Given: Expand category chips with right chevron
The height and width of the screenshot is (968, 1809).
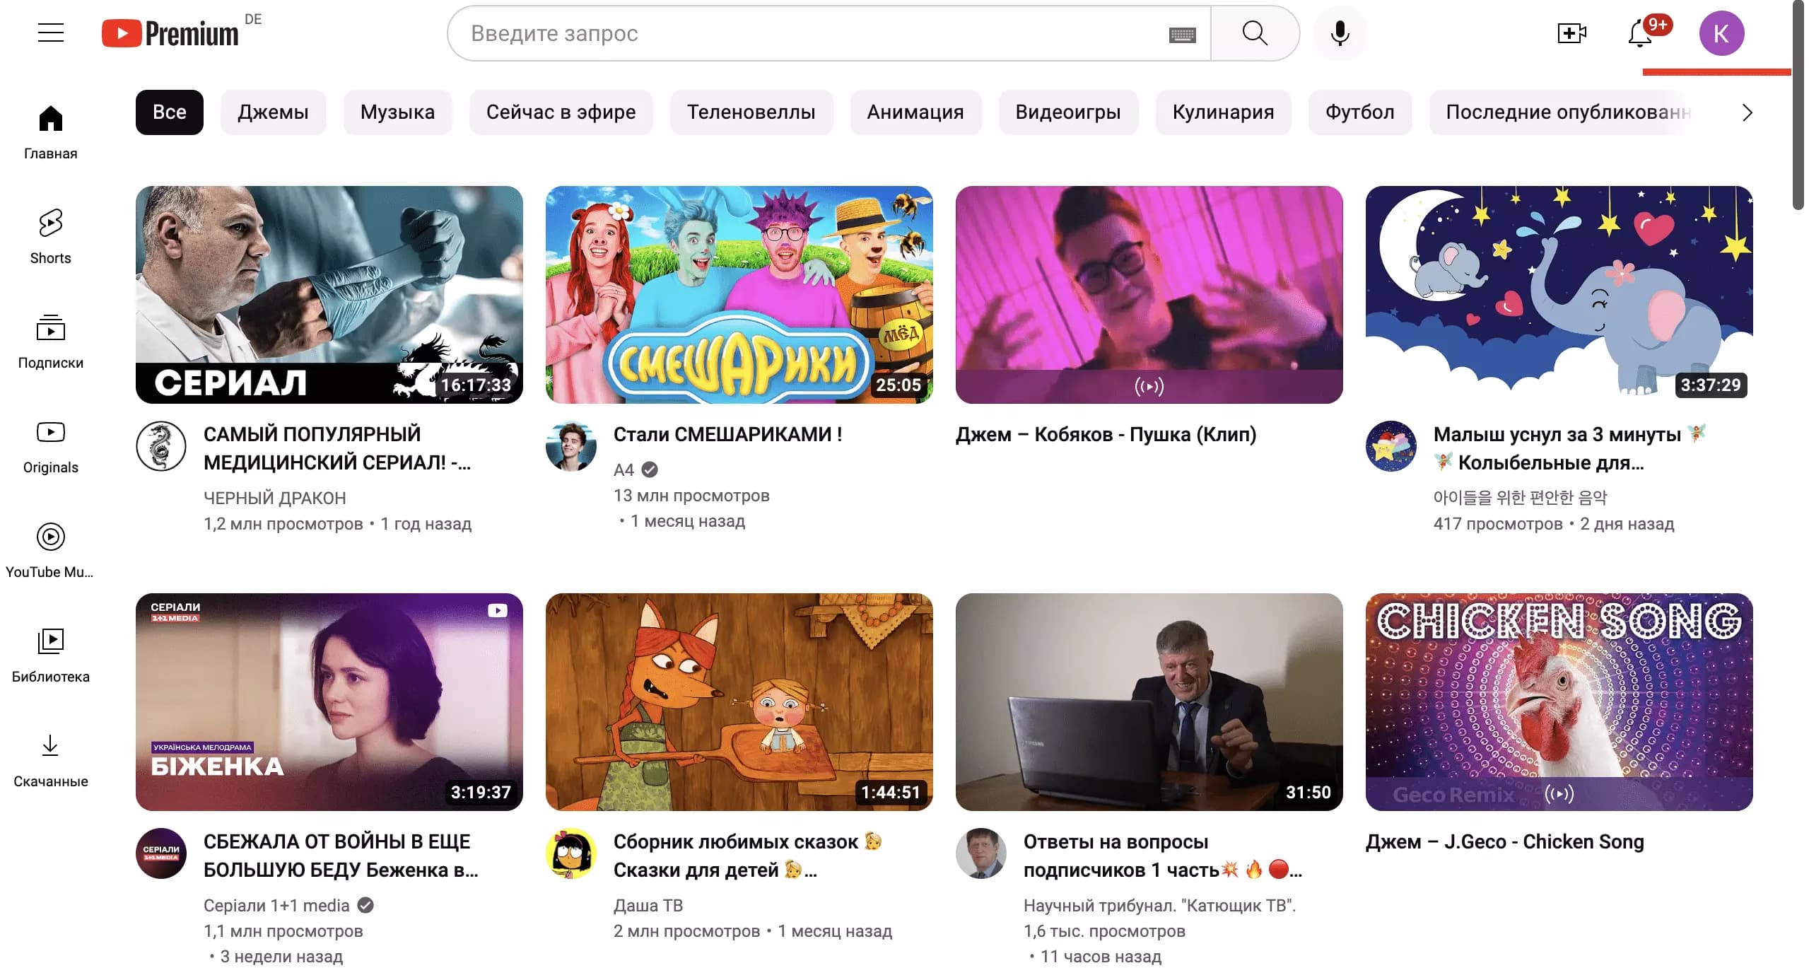Looking at the screenshot, I should (x=1747, y=112).
